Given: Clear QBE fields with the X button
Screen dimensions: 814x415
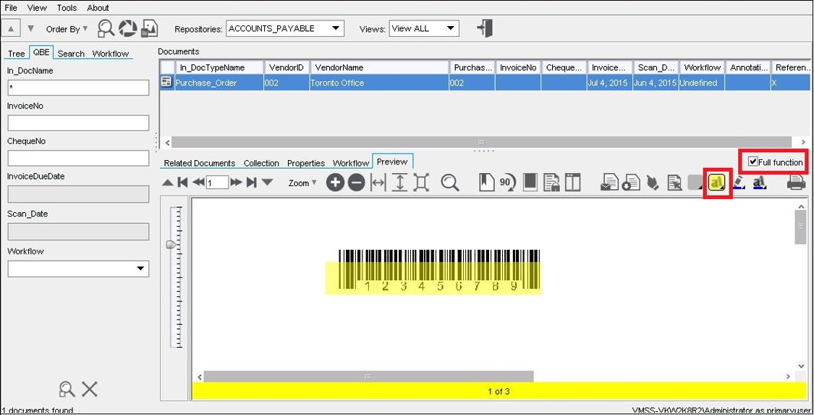Looking at the screenshot, I should [90, 388].
